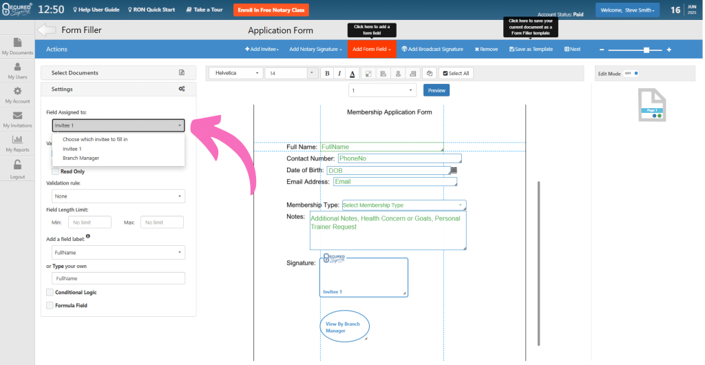The height and width of the screenshot is (365, 705).
Task: Check the Formula Field checkbox
Action: [x=50, y=305]
